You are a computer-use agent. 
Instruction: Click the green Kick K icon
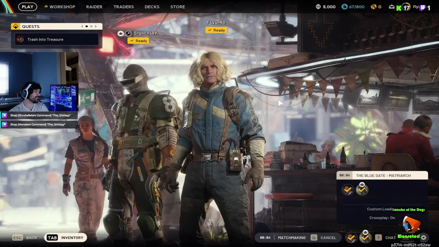tap(399, 8)
